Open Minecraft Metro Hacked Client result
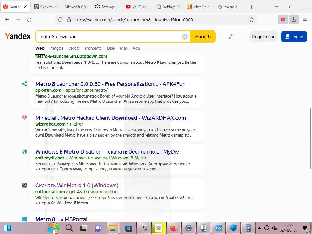The height and width of the screenshot is (234, 312). point(111,118)
